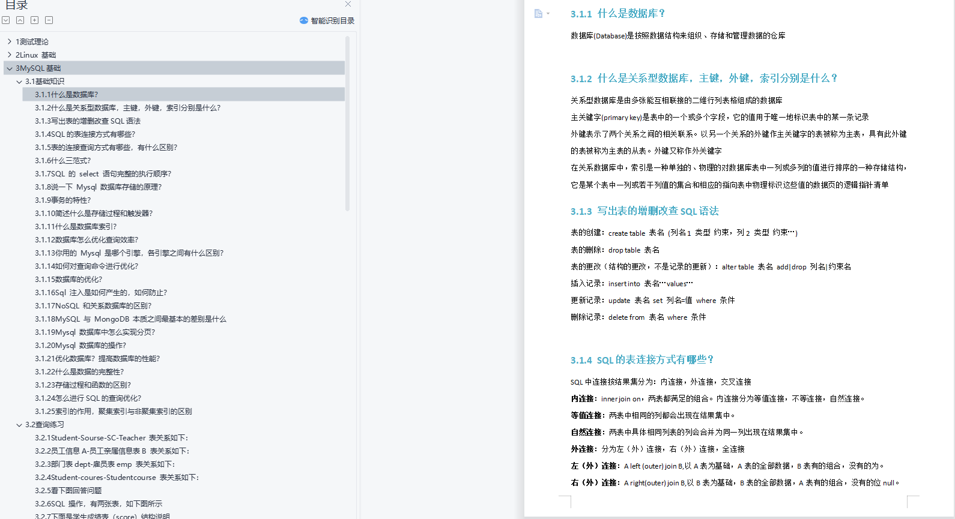Click document heading 3.1.3 写出表的增删改查 SQL 语法

coord(644,211)
